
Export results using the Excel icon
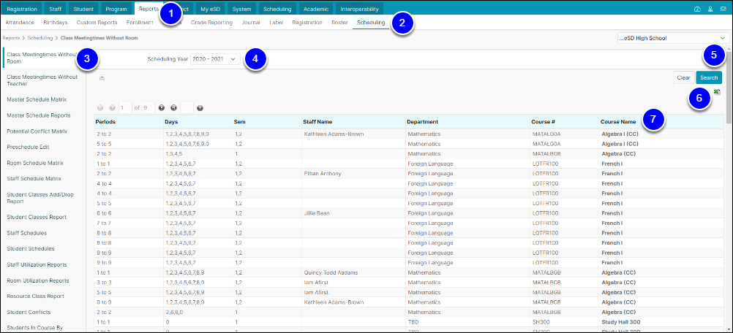[717, 92]
